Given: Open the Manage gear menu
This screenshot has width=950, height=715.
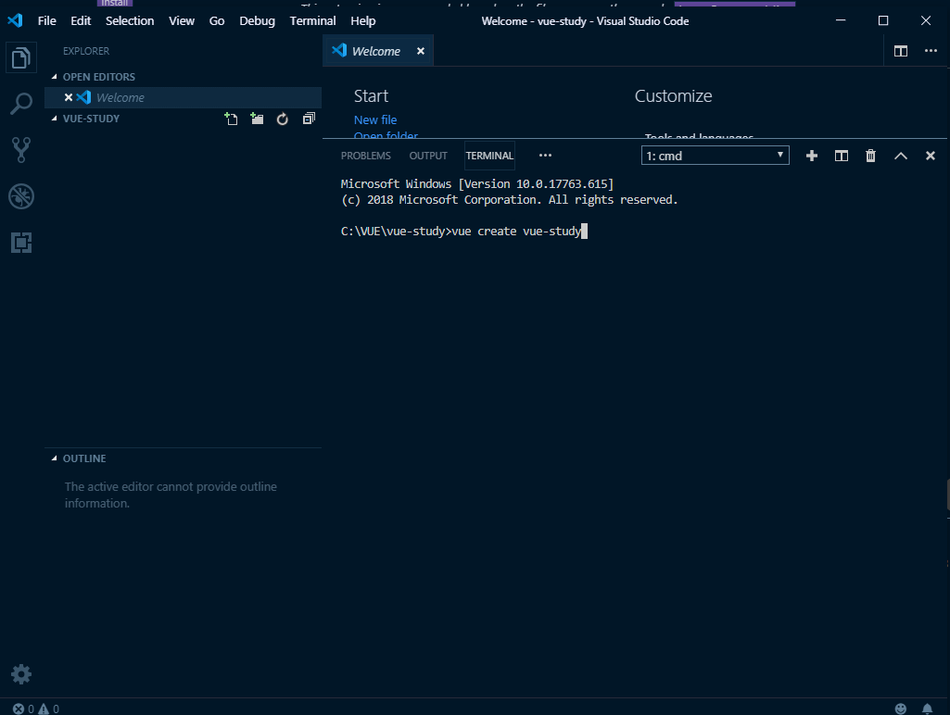Looking at the screenshot, I should [21, 674].
